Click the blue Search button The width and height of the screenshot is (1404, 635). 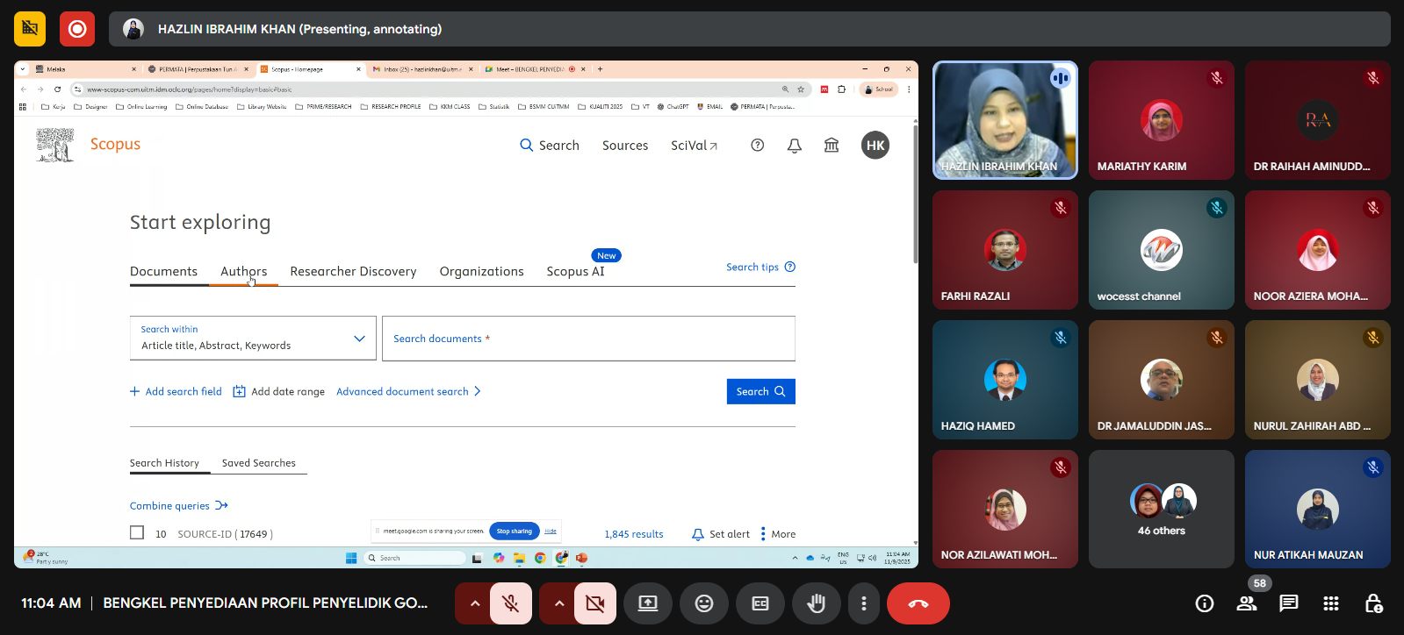point(760,391)
